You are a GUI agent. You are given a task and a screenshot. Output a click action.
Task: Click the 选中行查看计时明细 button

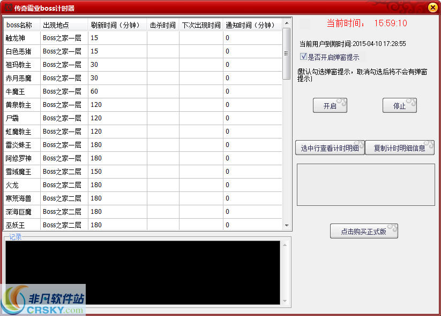click(330, 148)
